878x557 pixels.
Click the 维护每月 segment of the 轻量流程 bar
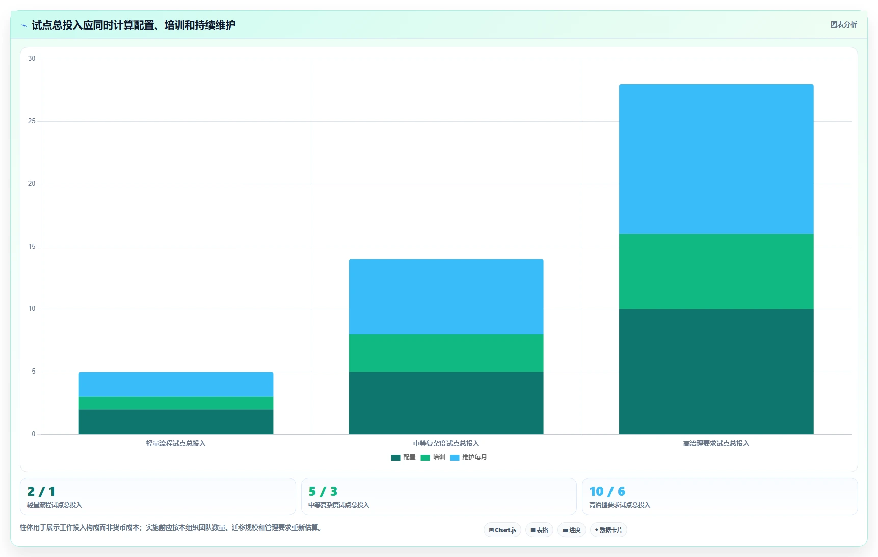[x=176, y=384]
